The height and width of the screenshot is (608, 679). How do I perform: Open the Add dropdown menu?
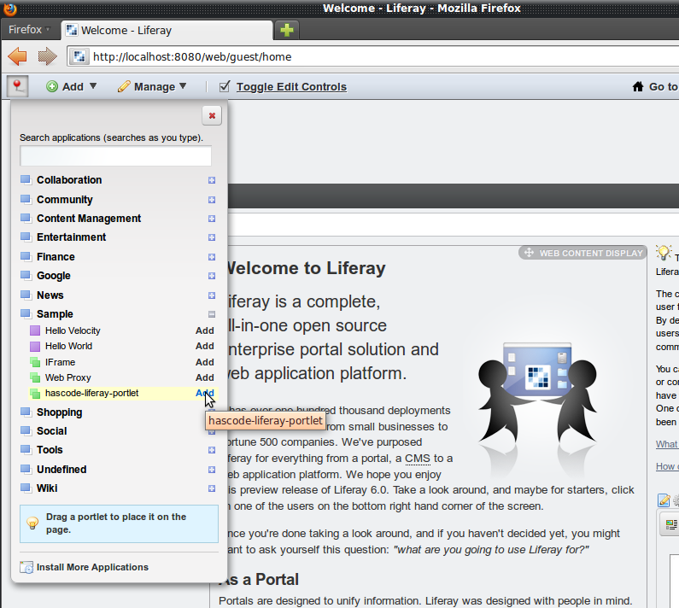coord(72,86)
